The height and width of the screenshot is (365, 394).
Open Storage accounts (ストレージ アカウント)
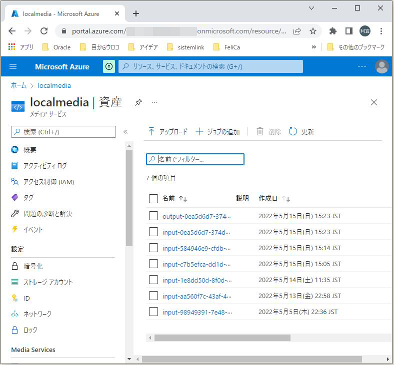point(48,282)
